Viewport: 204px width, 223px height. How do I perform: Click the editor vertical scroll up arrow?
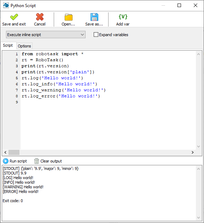[x=199, y=54]
